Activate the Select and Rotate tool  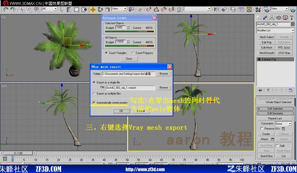pyautogui.click(x=100, y=10)
